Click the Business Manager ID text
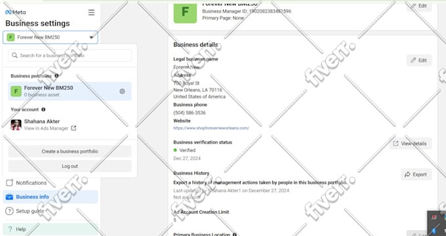The width and height of the screenshot is (446, 236). (247, 11)
